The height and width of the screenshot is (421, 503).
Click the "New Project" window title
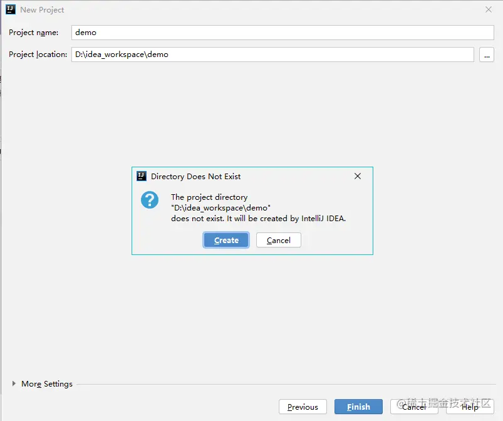[x=42, y=10]
